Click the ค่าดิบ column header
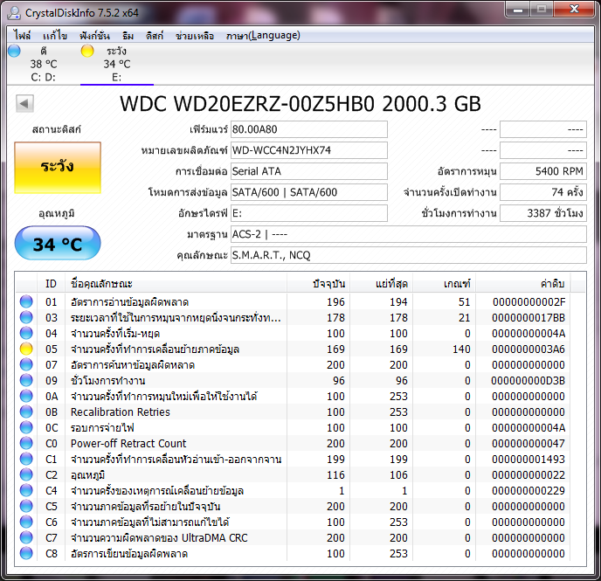Image resolution: width=601 pixels, height=581 pixels. click(x=522, y=284)
